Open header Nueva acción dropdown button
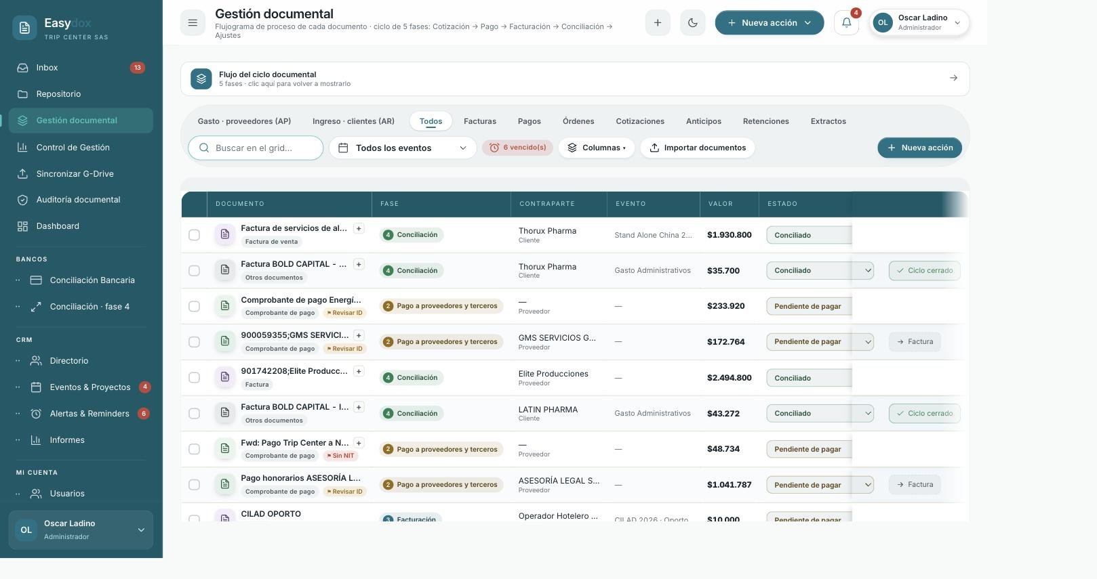The image size is (1097, 579). 769,22
